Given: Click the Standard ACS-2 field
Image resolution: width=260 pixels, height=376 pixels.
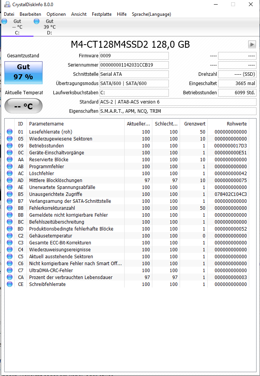Looking at the screenshot, I should (x=178, y=102).
